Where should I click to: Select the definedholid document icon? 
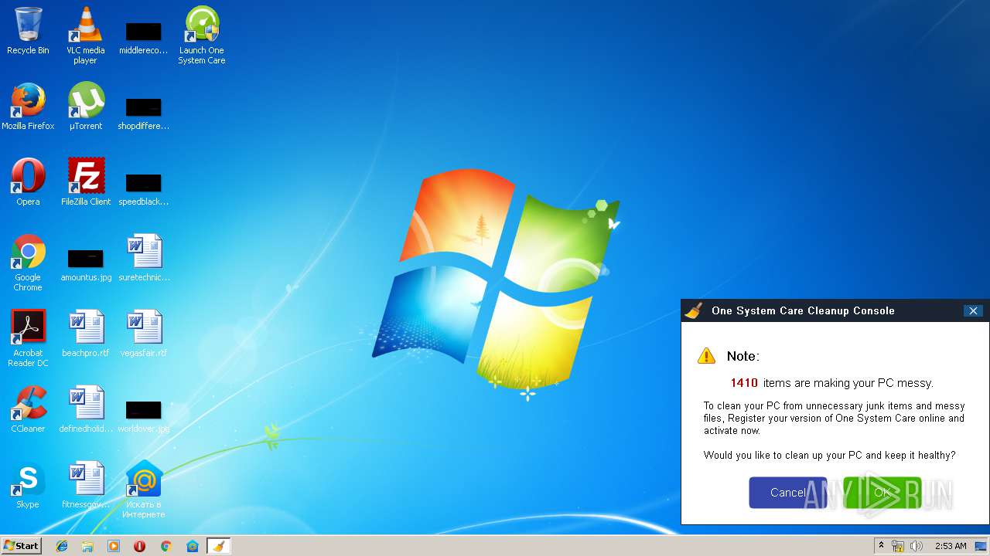(x=85, y=409)
